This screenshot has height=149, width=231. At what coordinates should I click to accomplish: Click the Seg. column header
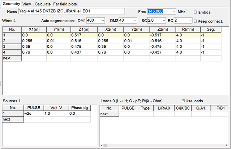point(211,29)
